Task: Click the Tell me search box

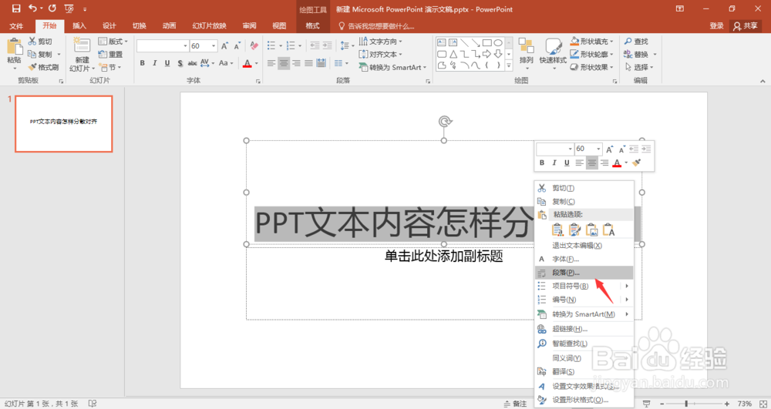Action: [x=377, y=25]
